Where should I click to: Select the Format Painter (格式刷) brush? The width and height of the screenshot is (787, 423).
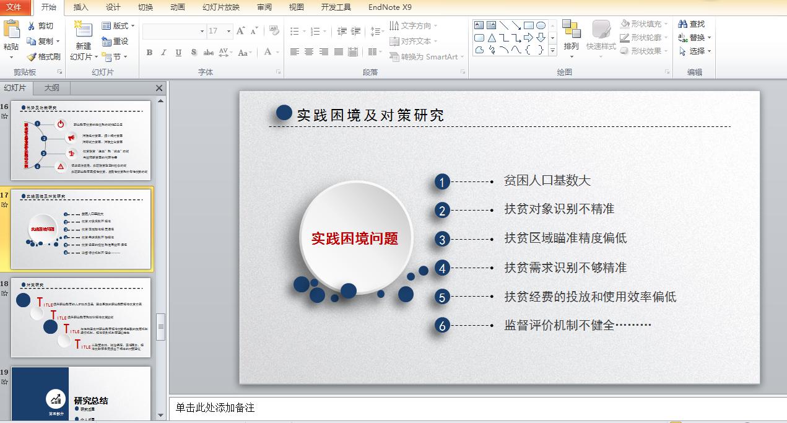click(32, 57)
